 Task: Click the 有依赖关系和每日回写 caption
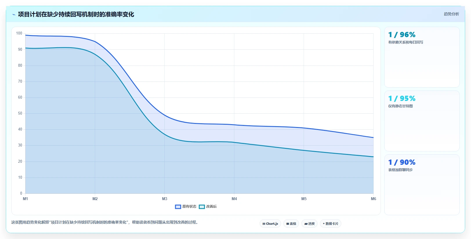pyautogui.click(x=406, y=42)
